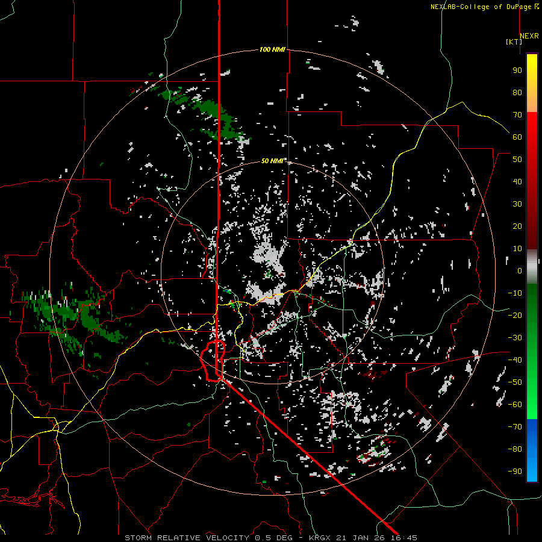The image size is (542, 542).
Task: Select the 0 velocity scale label
Action: click(x=520, y=270)
